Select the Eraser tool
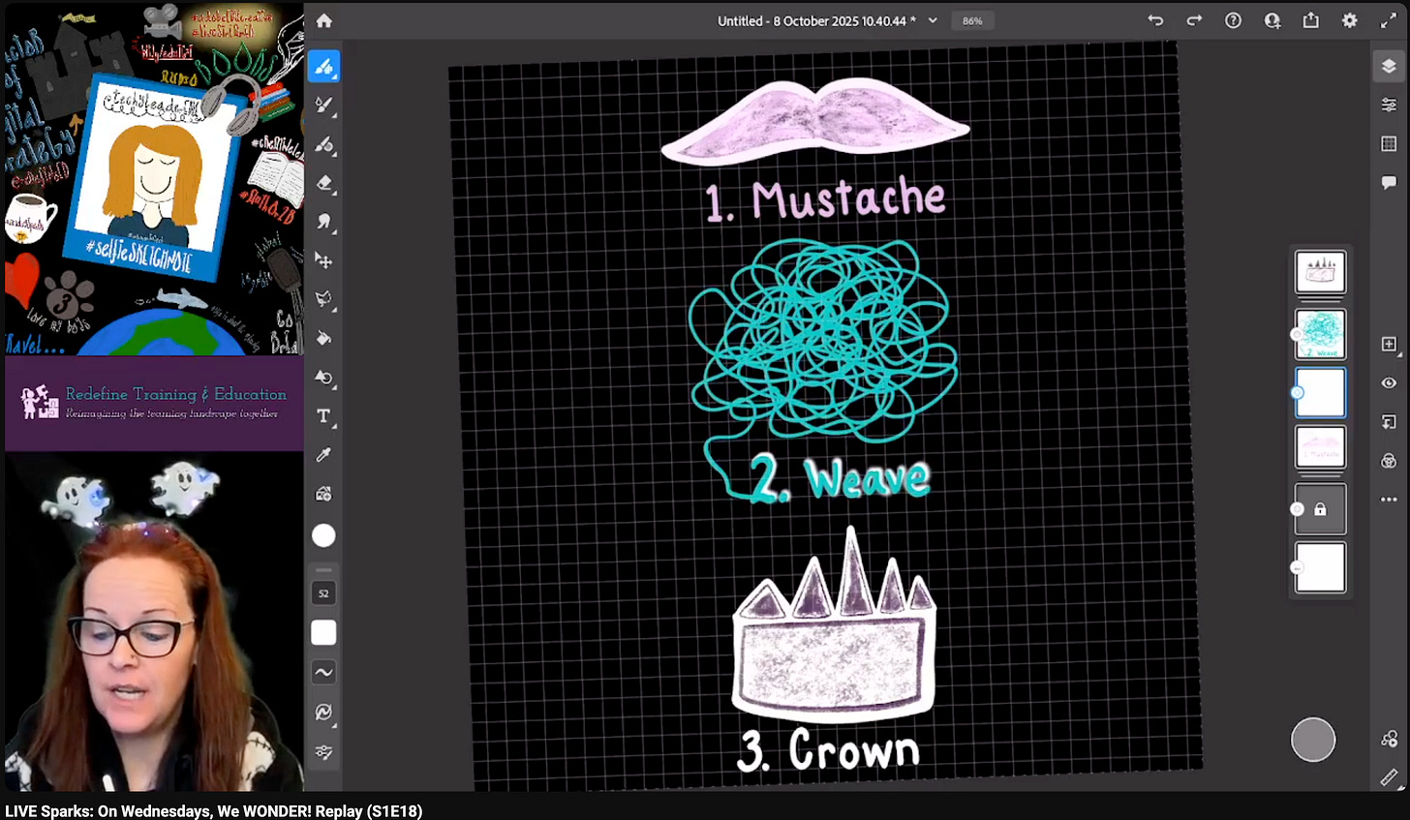The height and width of the screenshot is (820, 1410). pyautogui.click(x=323, y=184)
